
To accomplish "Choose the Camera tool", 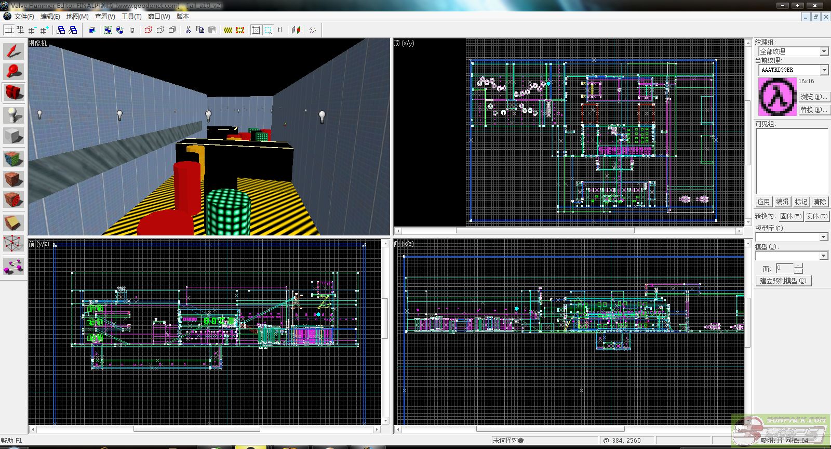I will click(14, 93).
